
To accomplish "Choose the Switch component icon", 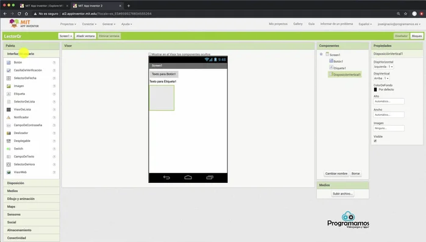I will pyautogui.click(x=9, y=149).
